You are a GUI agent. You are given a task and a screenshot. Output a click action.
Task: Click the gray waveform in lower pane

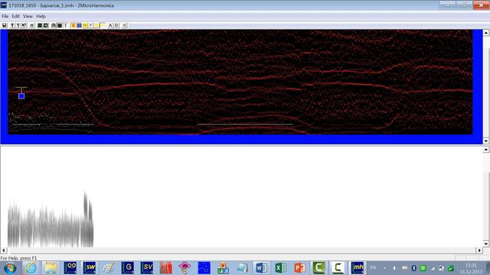coord(51,220)
